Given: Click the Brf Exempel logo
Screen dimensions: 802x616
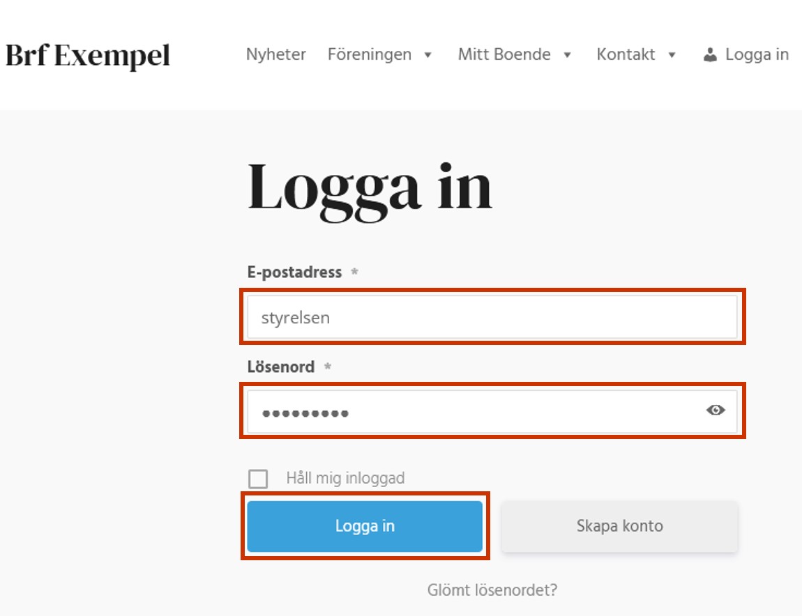Looking at the screenshot, I should 86,56.
